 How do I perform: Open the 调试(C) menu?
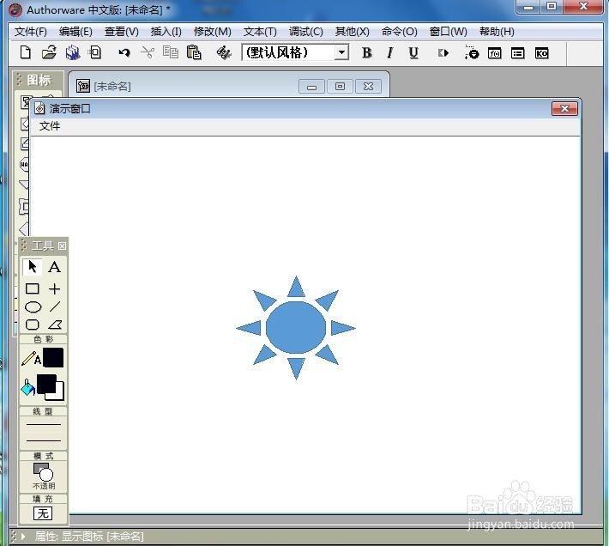point(305,32)
